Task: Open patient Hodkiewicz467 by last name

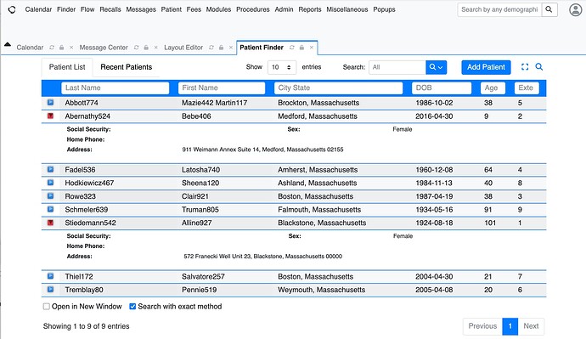Action: tap(89, 183)
